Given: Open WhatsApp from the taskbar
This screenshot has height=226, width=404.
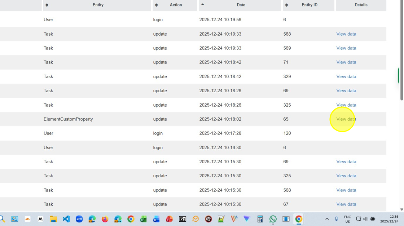Looking at the screenshot, I should click(273, 219).
